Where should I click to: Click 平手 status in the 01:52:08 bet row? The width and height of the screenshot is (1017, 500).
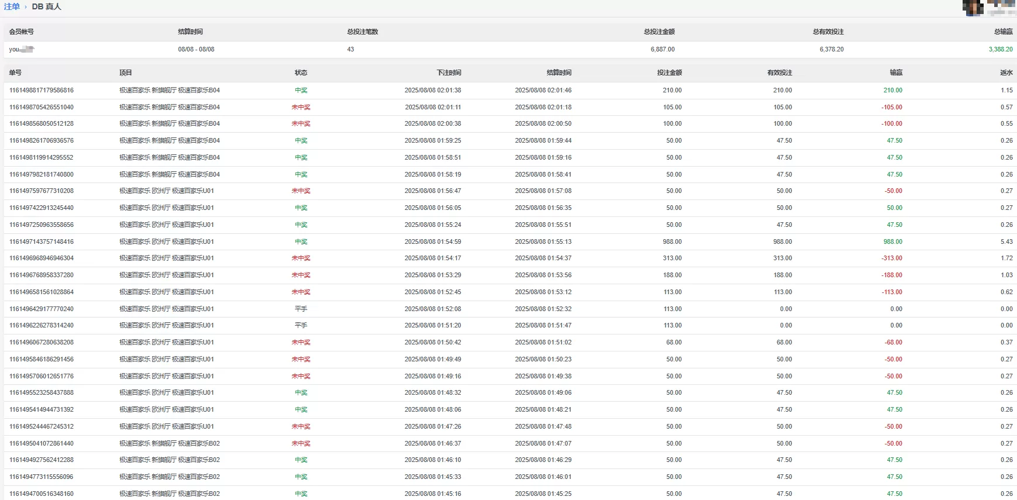pyautogui.click(x=301, y=309)
